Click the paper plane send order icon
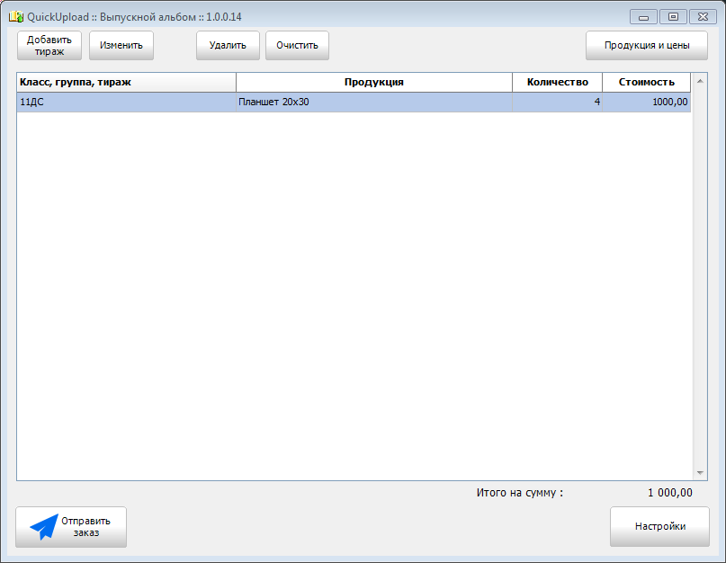Screen dimensions: 726x563 (x=44, y=527)
